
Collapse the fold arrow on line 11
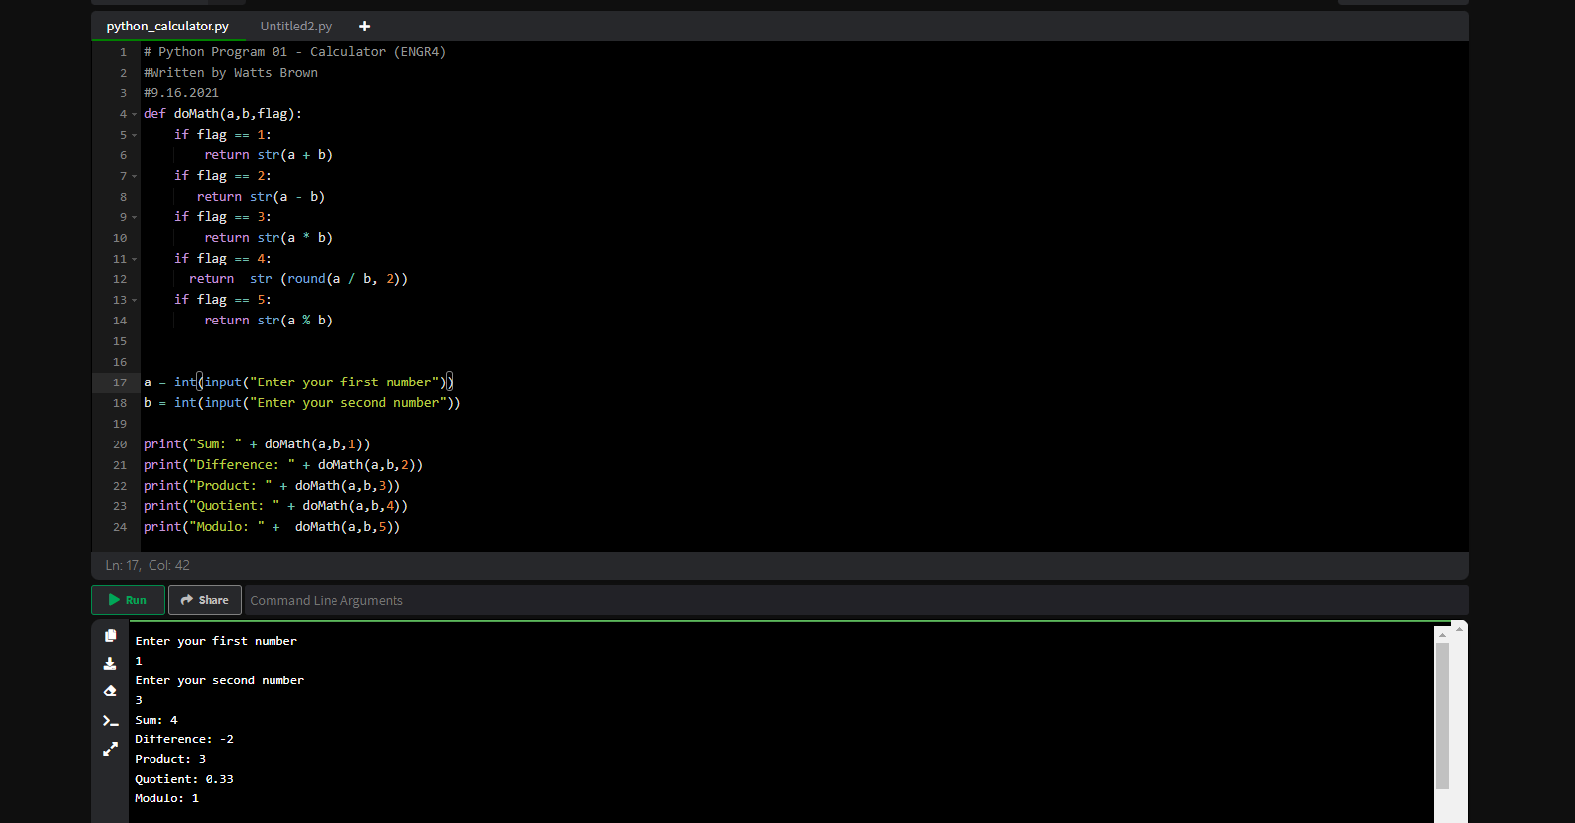coord(135,260)
